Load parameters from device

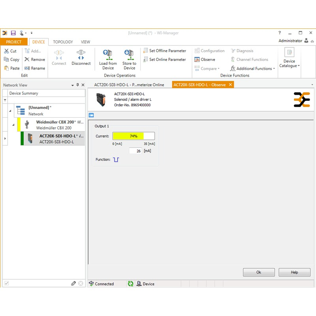point(108,60)
